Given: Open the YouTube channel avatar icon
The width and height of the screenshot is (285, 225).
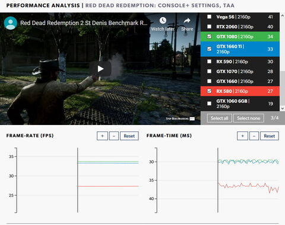Looking at the screenshot, I should pyautogui.click(x=11, y=23).
